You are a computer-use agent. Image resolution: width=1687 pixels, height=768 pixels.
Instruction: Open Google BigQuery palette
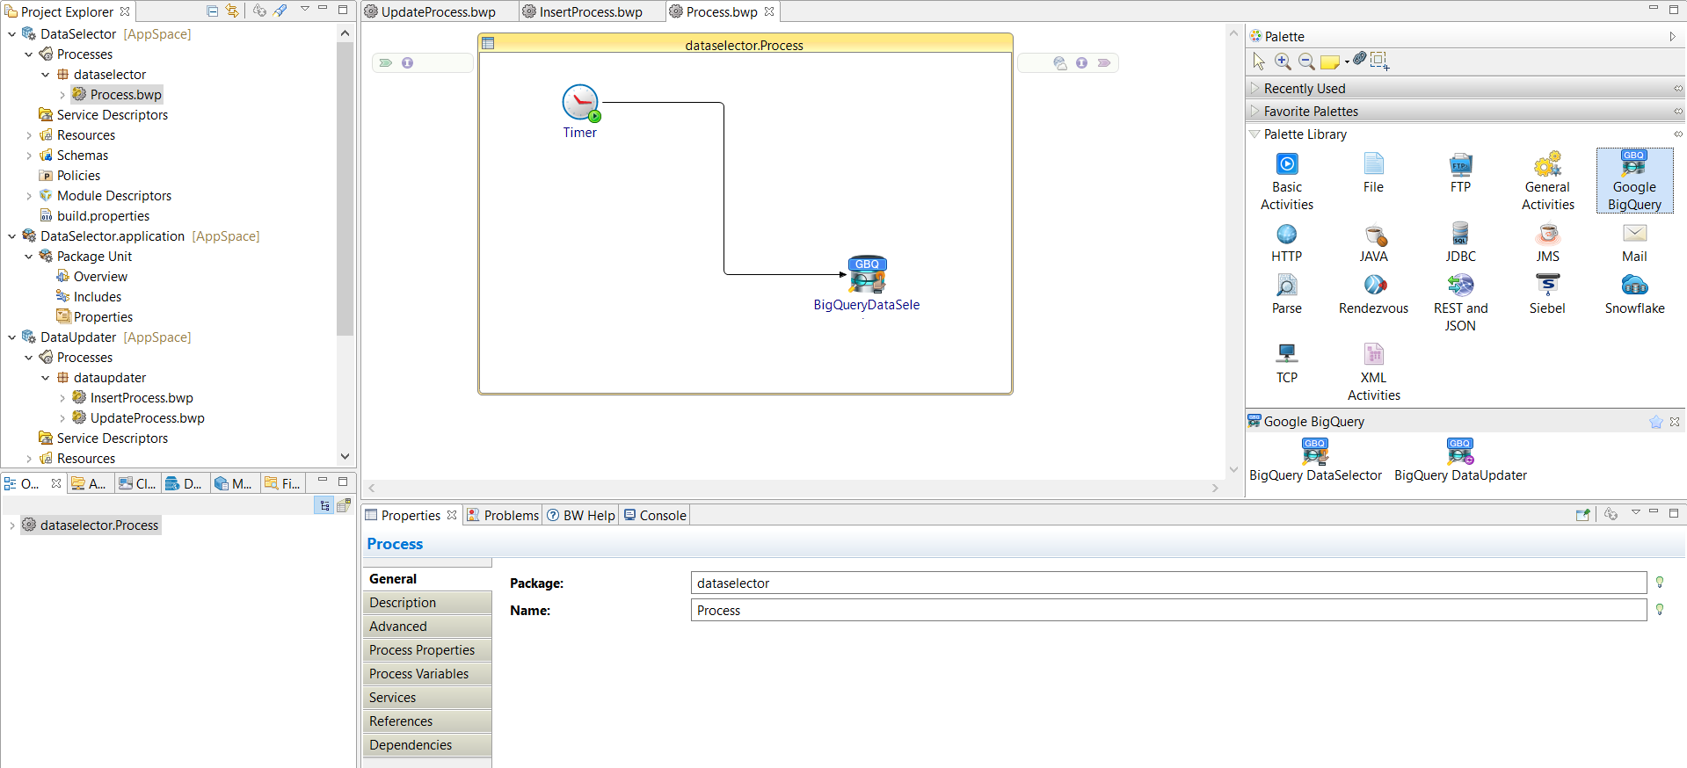click(1634, 181)
